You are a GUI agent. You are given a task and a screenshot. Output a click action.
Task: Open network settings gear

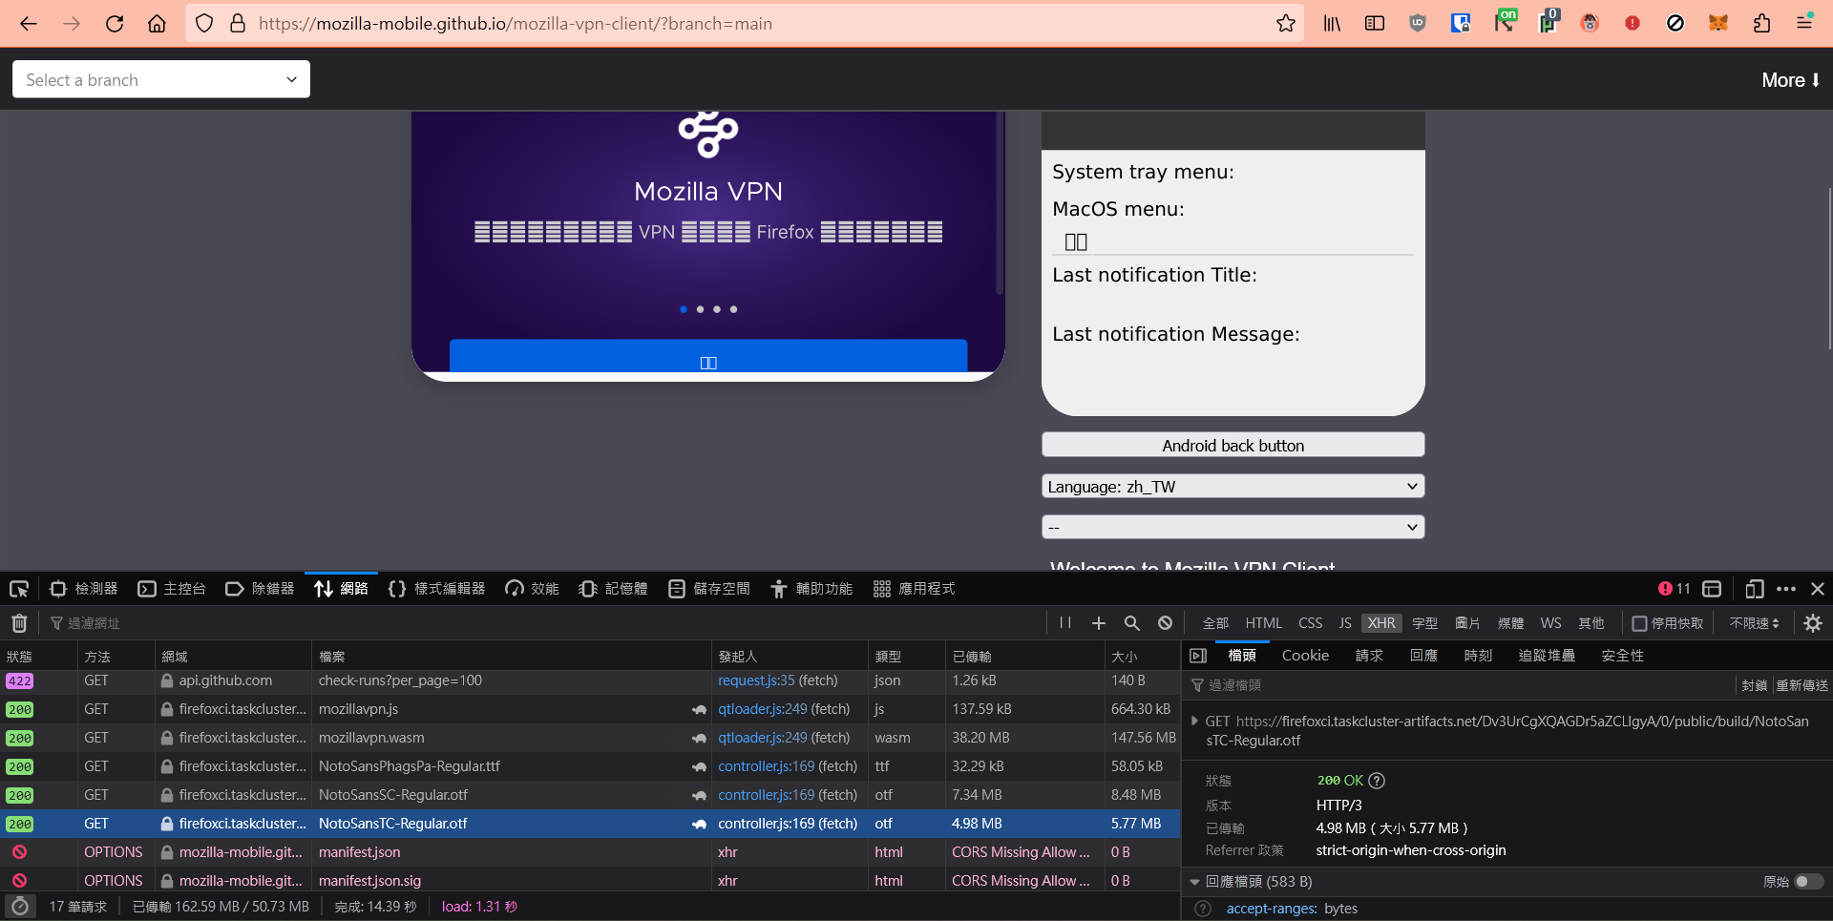1813,623
